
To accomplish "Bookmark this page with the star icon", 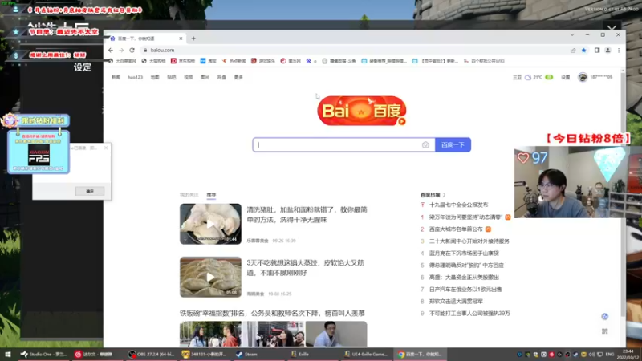I will [584, 50].
